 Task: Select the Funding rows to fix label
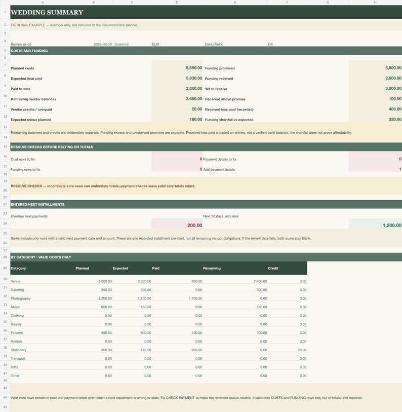coord(25,169)
